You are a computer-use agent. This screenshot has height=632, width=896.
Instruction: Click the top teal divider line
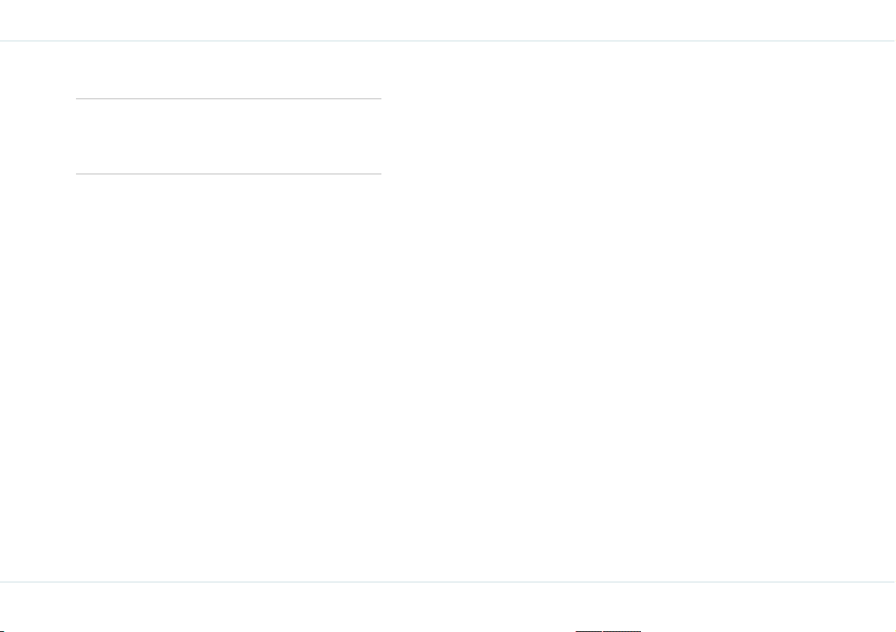tap(448, 41)
